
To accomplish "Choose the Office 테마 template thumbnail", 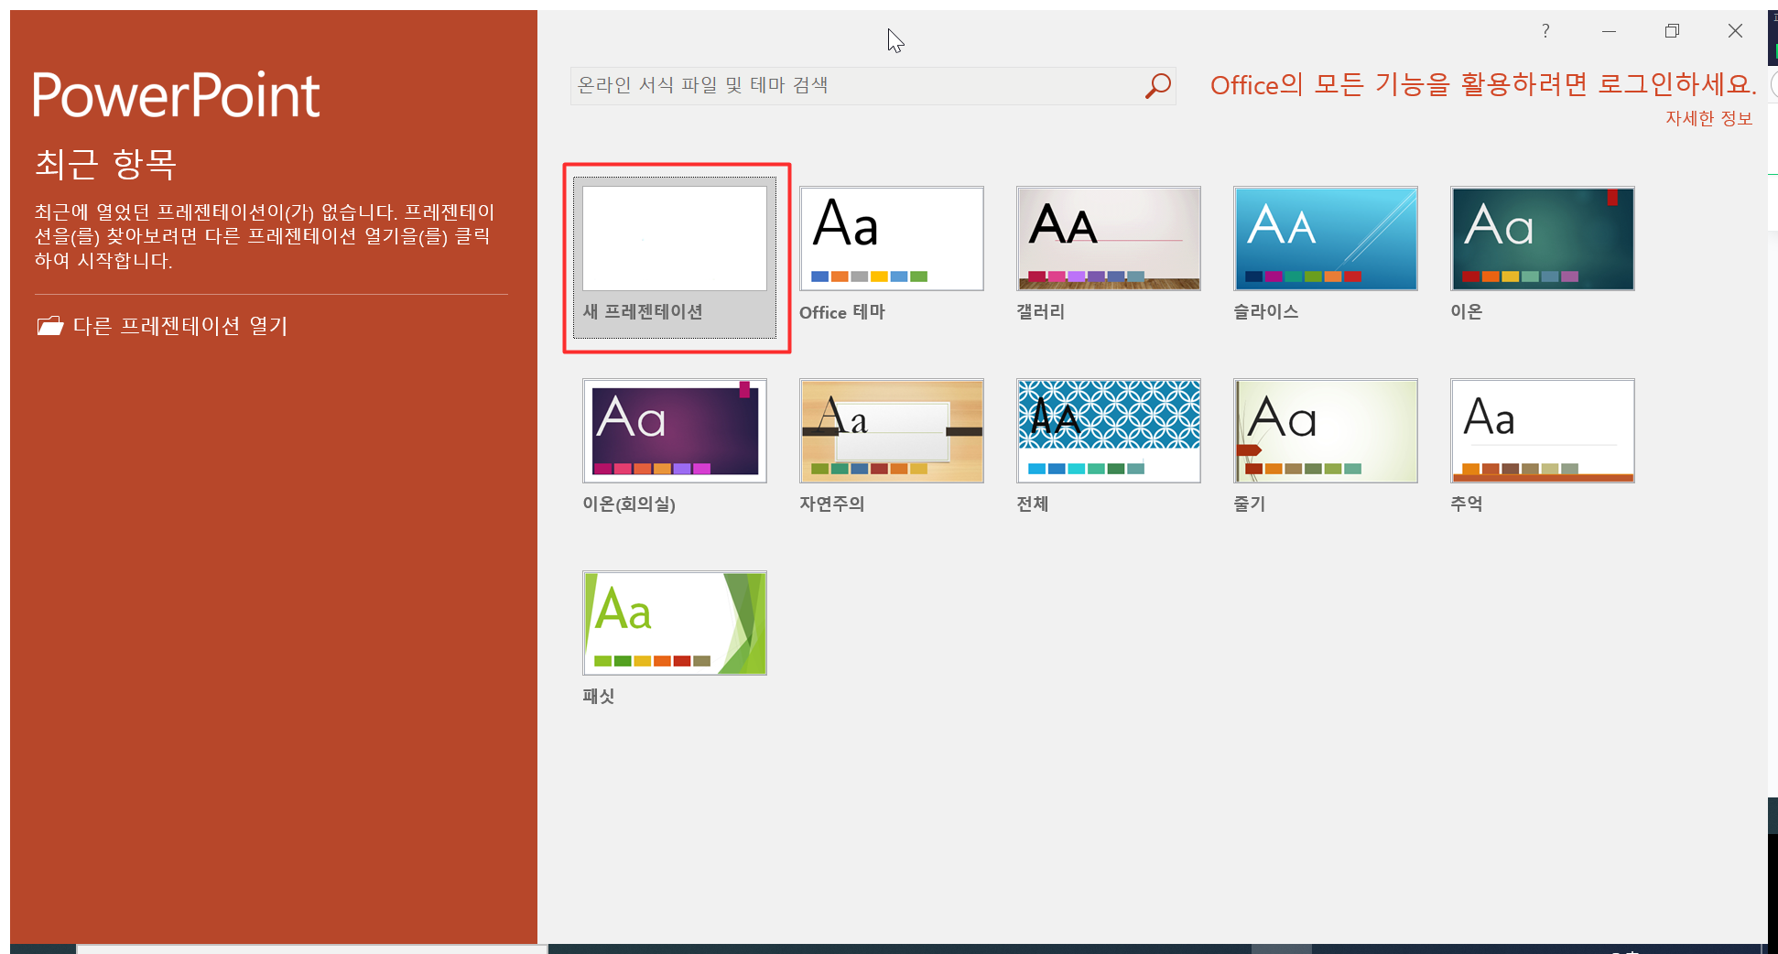I will pyautogui.click(x=892, y=239).
